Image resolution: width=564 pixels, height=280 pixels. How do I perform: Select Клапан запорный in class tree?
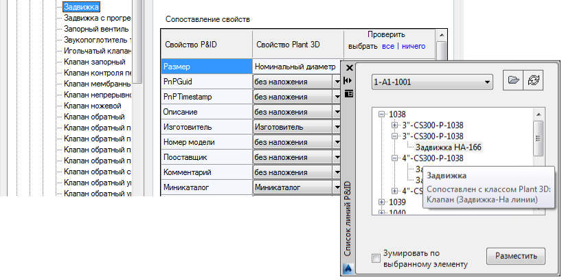tap(95, 62)
